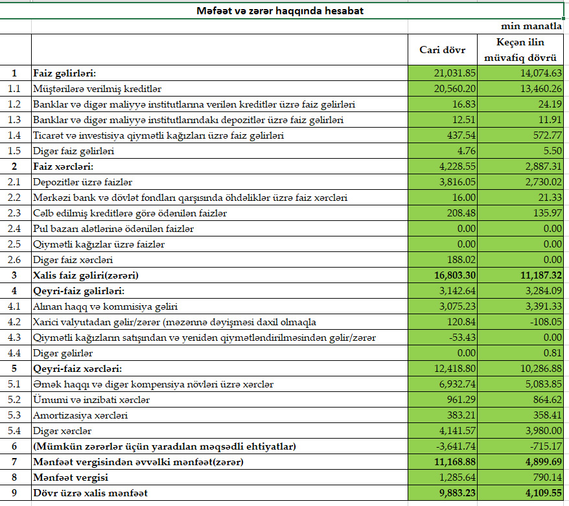Select the "Faiz gəlirləri" row label
The height and width of the screenshot is (506, 569).
tap(65, 73)
